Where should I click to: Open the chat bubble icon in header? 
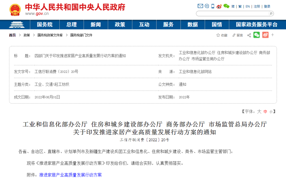(207, 6)
